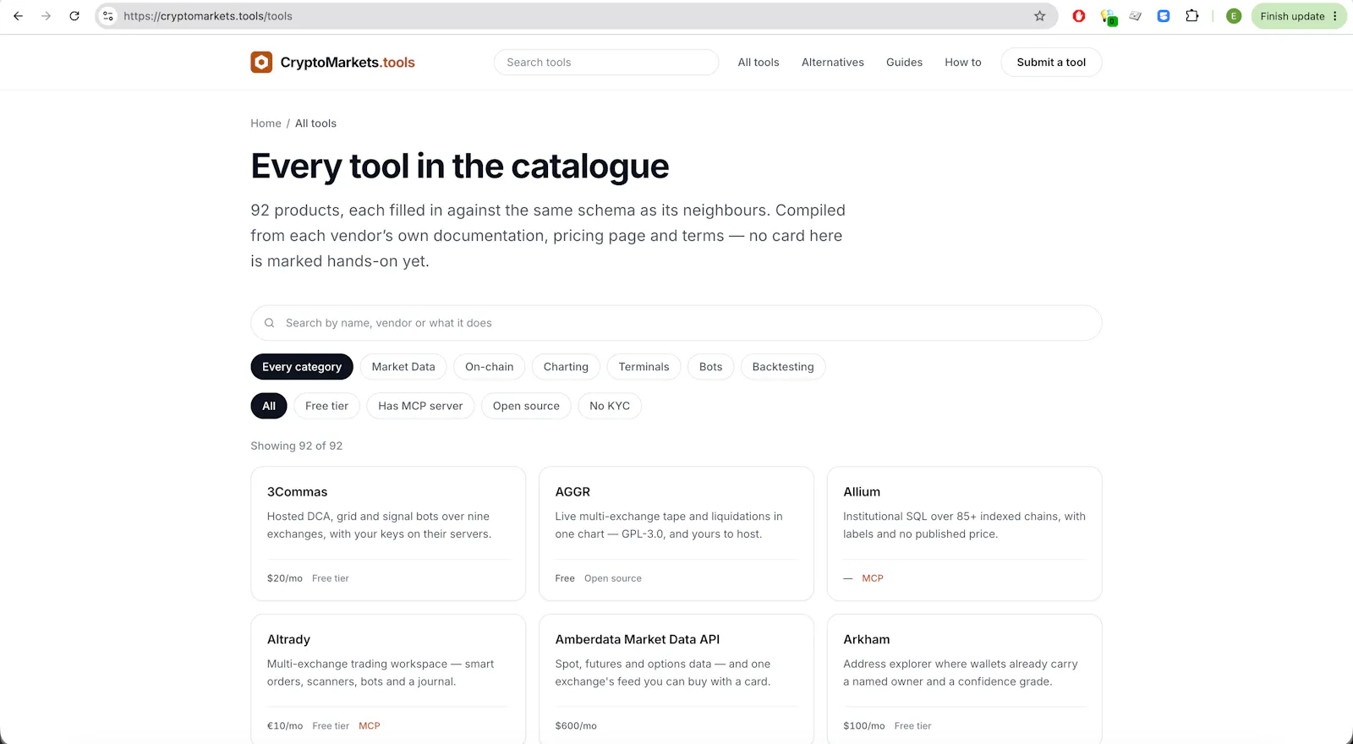Open the Amberdata Market Data API card

pos(676,679)
